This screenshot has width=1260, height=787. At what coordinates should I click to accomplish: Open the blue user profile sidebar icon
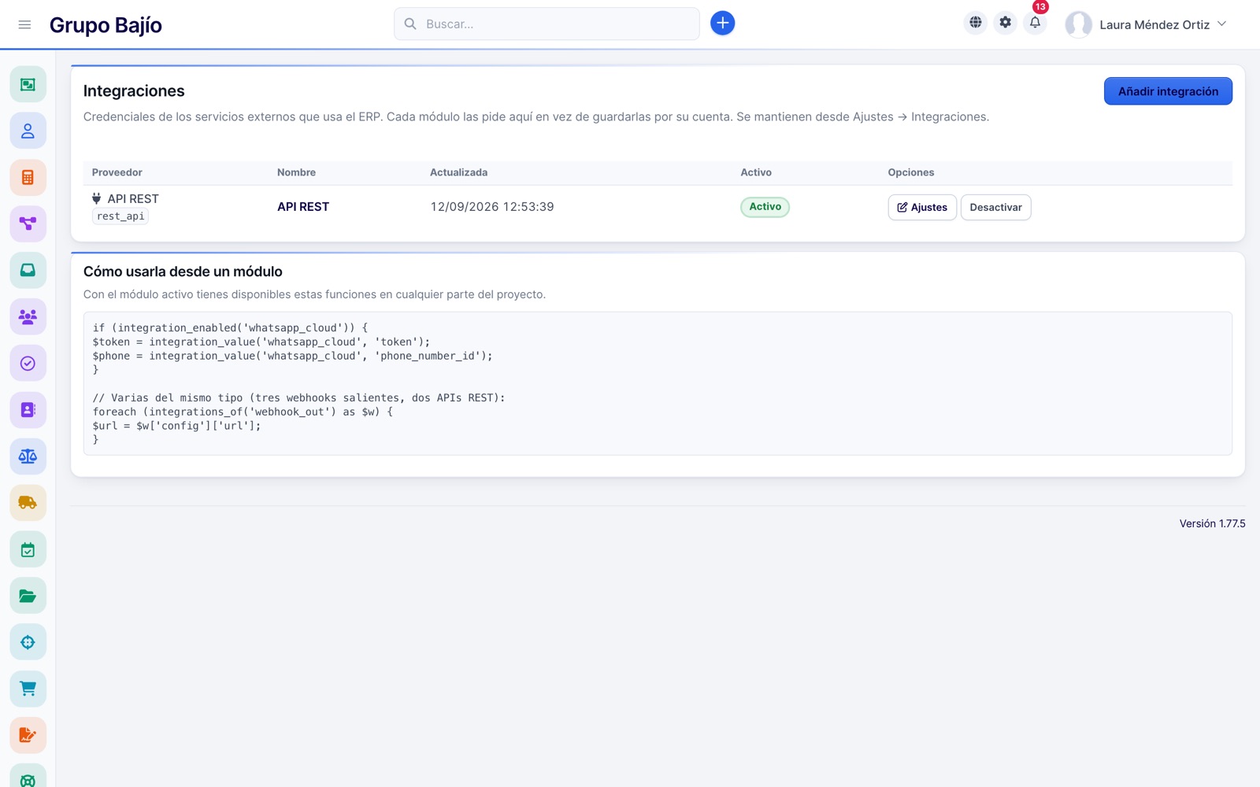click(28, 131)
